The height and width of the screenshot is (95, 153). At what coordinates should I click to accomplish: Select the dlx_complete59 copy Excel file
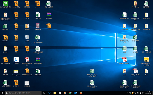tap(38, 37)
